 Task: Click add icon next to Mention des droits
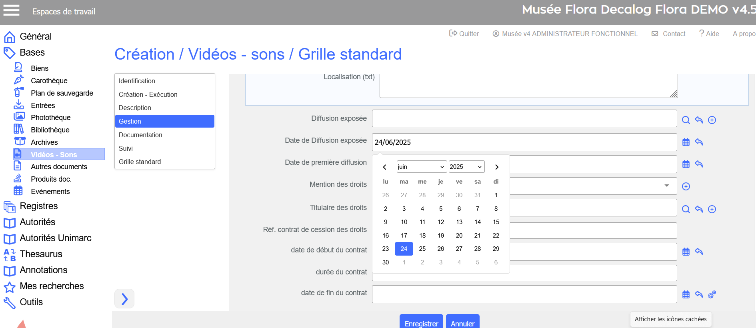(686, 186)
